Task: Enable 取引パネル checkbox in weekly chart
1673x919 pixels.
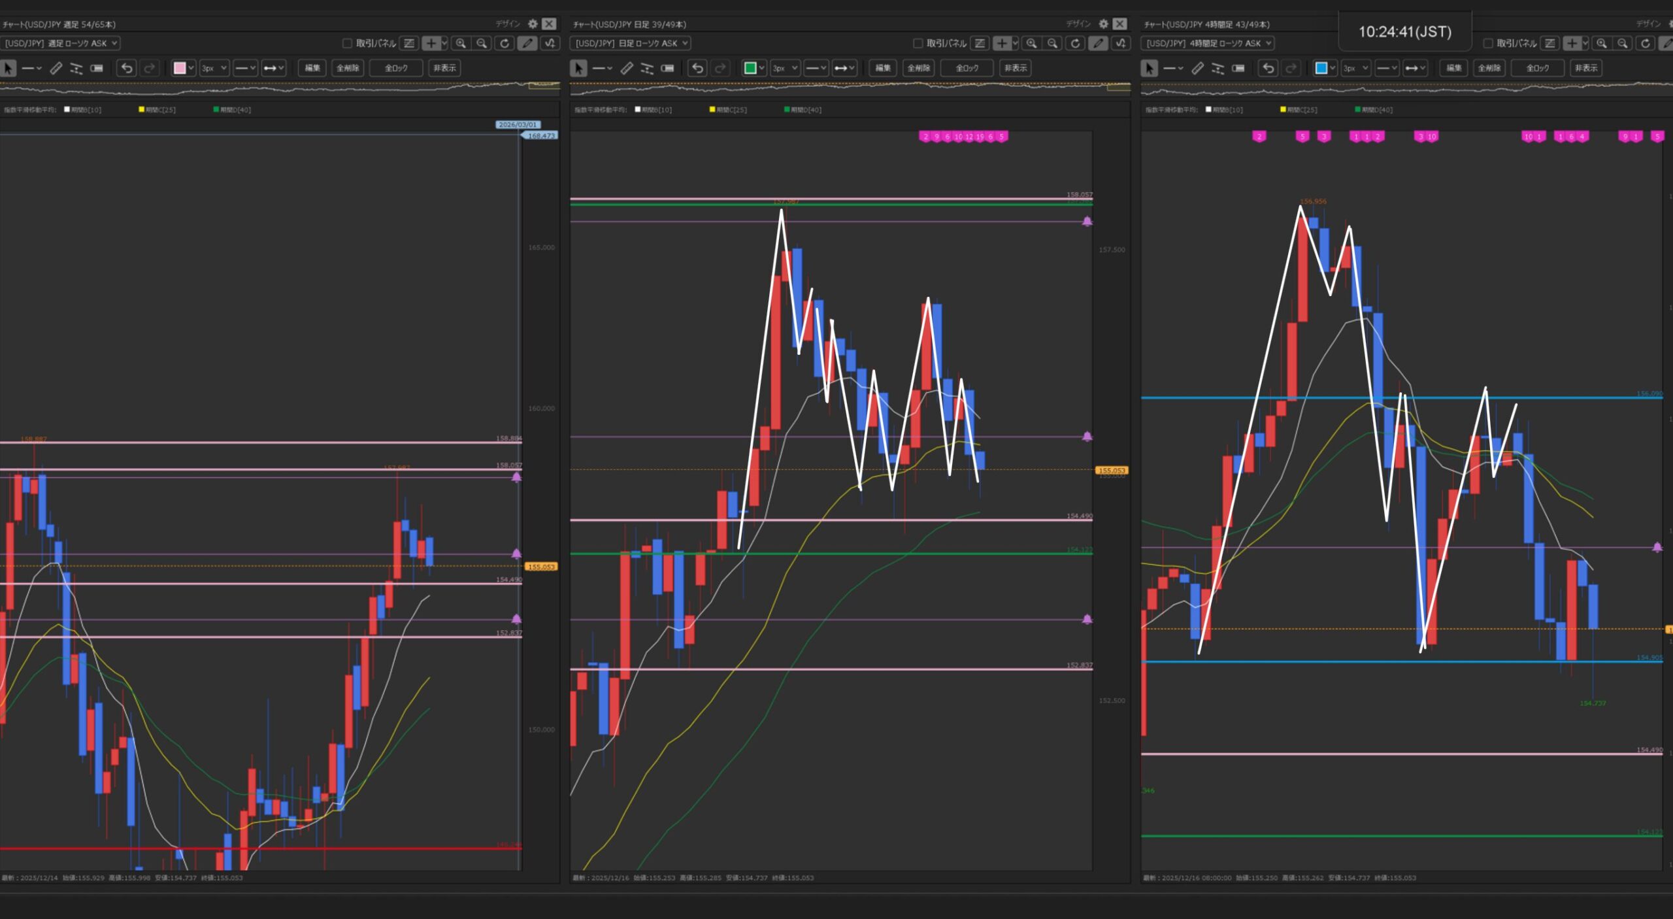Action: click(347, 43)
